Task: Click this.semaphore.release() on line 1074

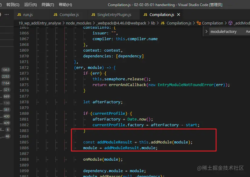Action: click(x=120, y=79)
